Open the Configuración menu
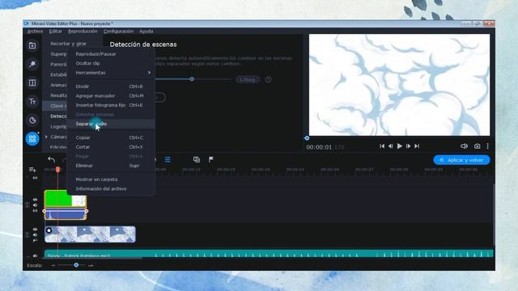Image resolution: width=518 pixels, height=291 pixels. 118,32
